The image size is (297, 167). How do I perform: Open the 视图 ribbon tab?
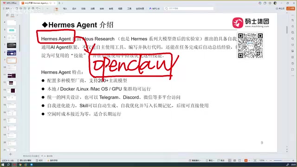pyautogui.click(x=120, y=9)
